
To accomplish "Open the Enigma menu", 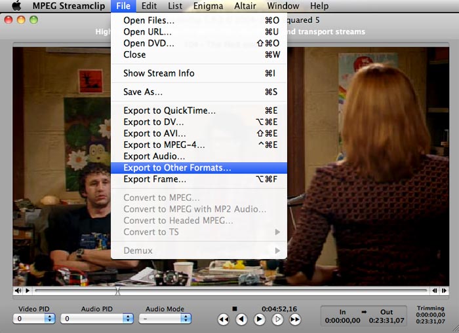I will coord(208,6).
